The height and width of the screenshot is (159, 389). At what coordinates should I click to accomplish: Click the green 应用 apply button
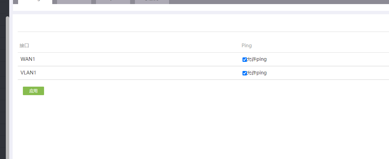click(x=33, y=91)
